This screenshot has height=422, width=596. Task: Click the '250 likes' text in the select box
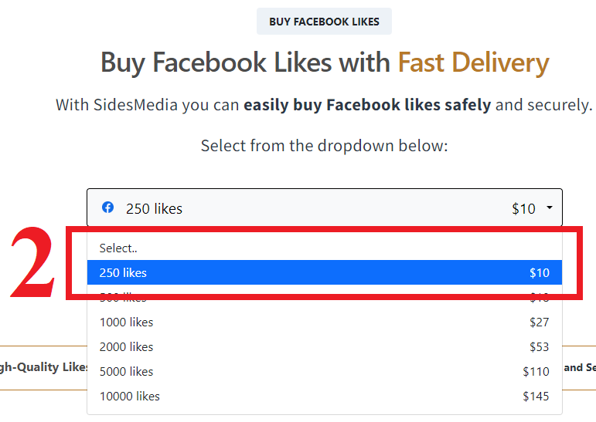(154, 208)
